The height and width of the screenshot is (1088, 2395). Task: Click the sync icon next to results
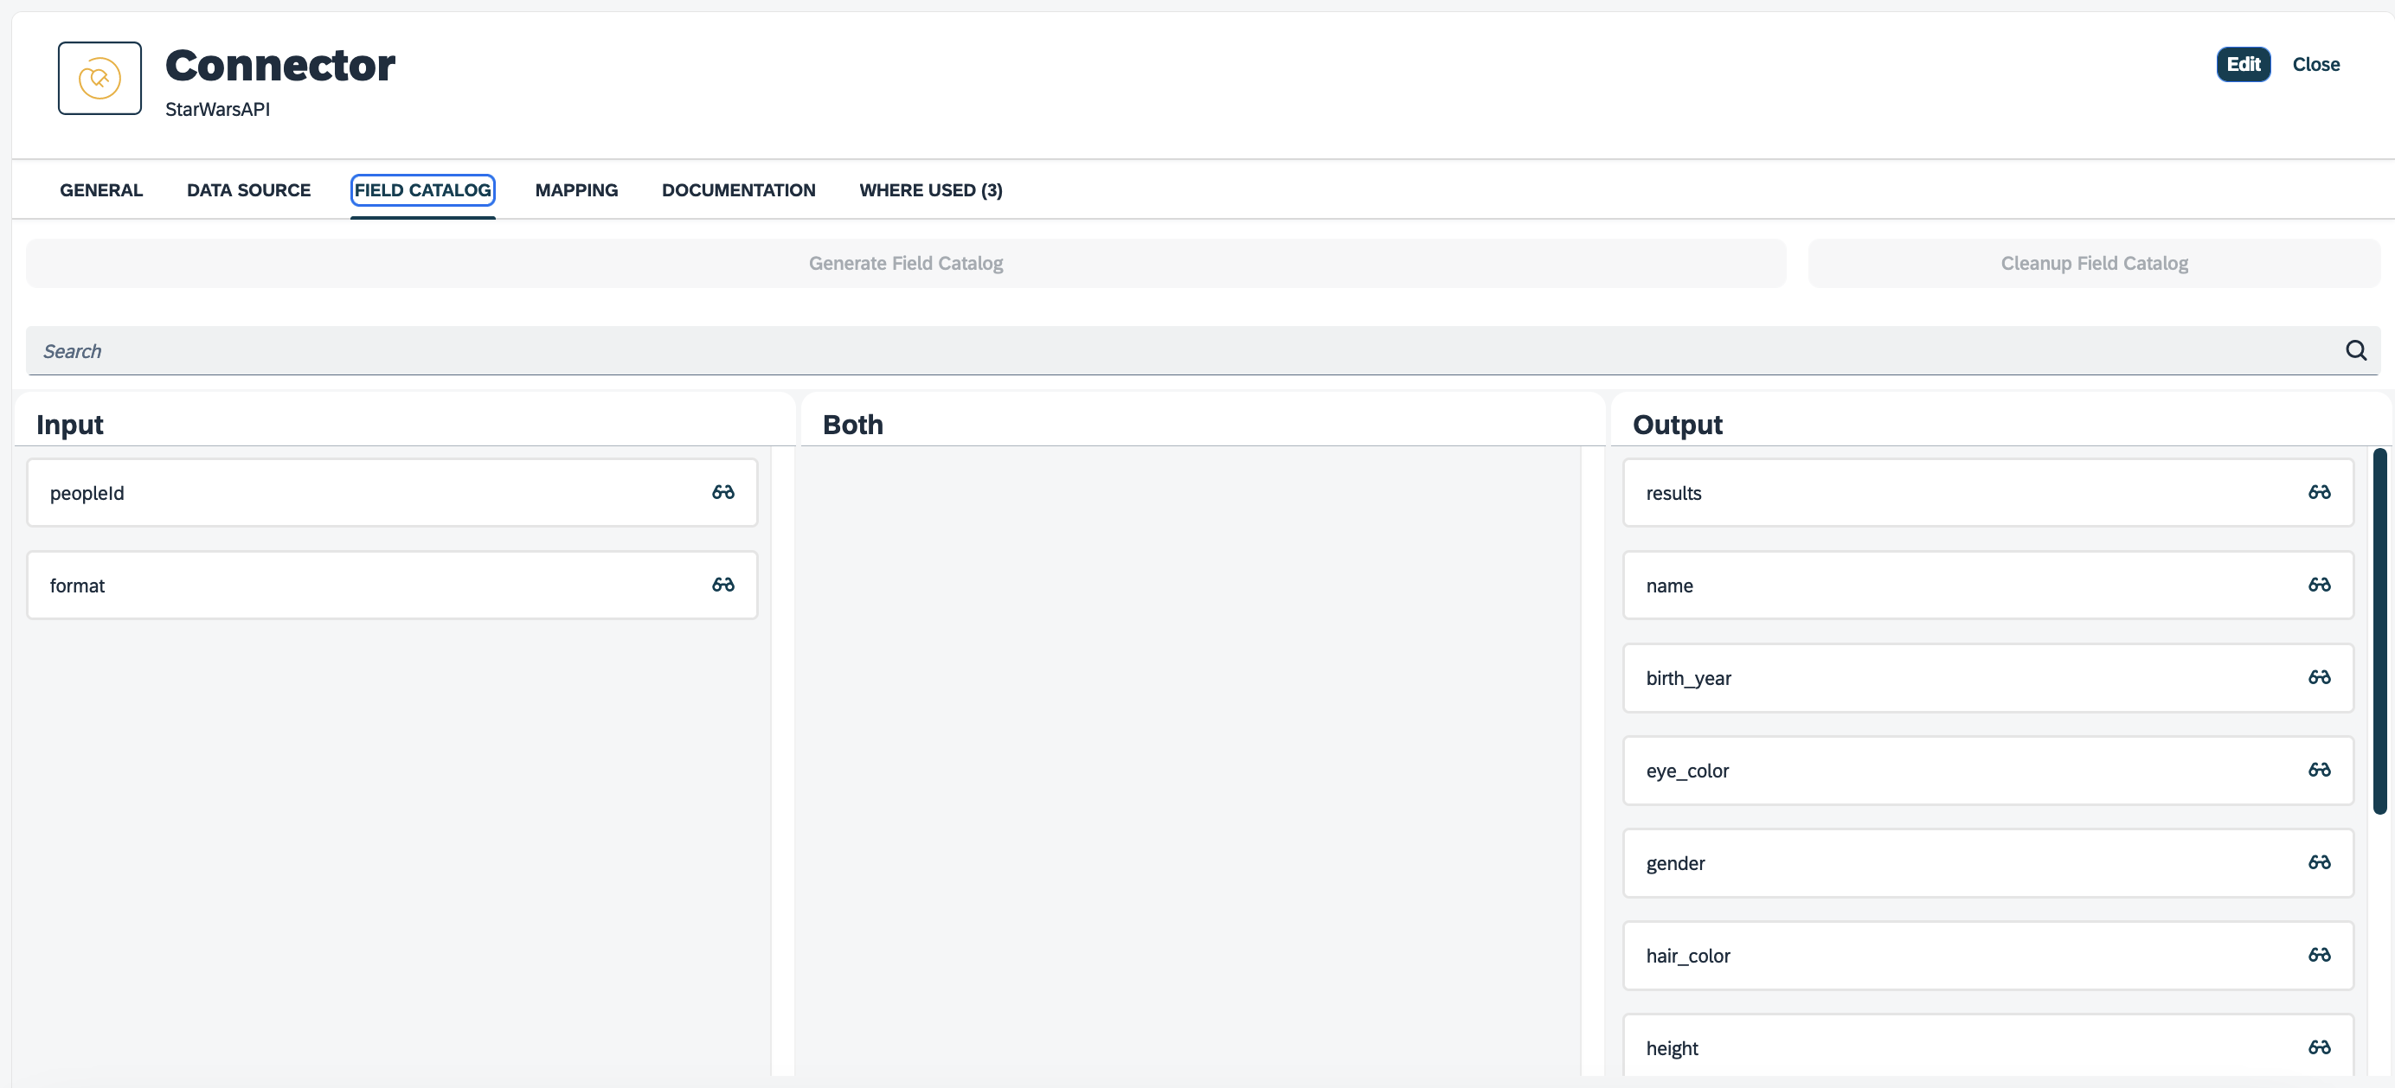click(x=2319, y=491)
